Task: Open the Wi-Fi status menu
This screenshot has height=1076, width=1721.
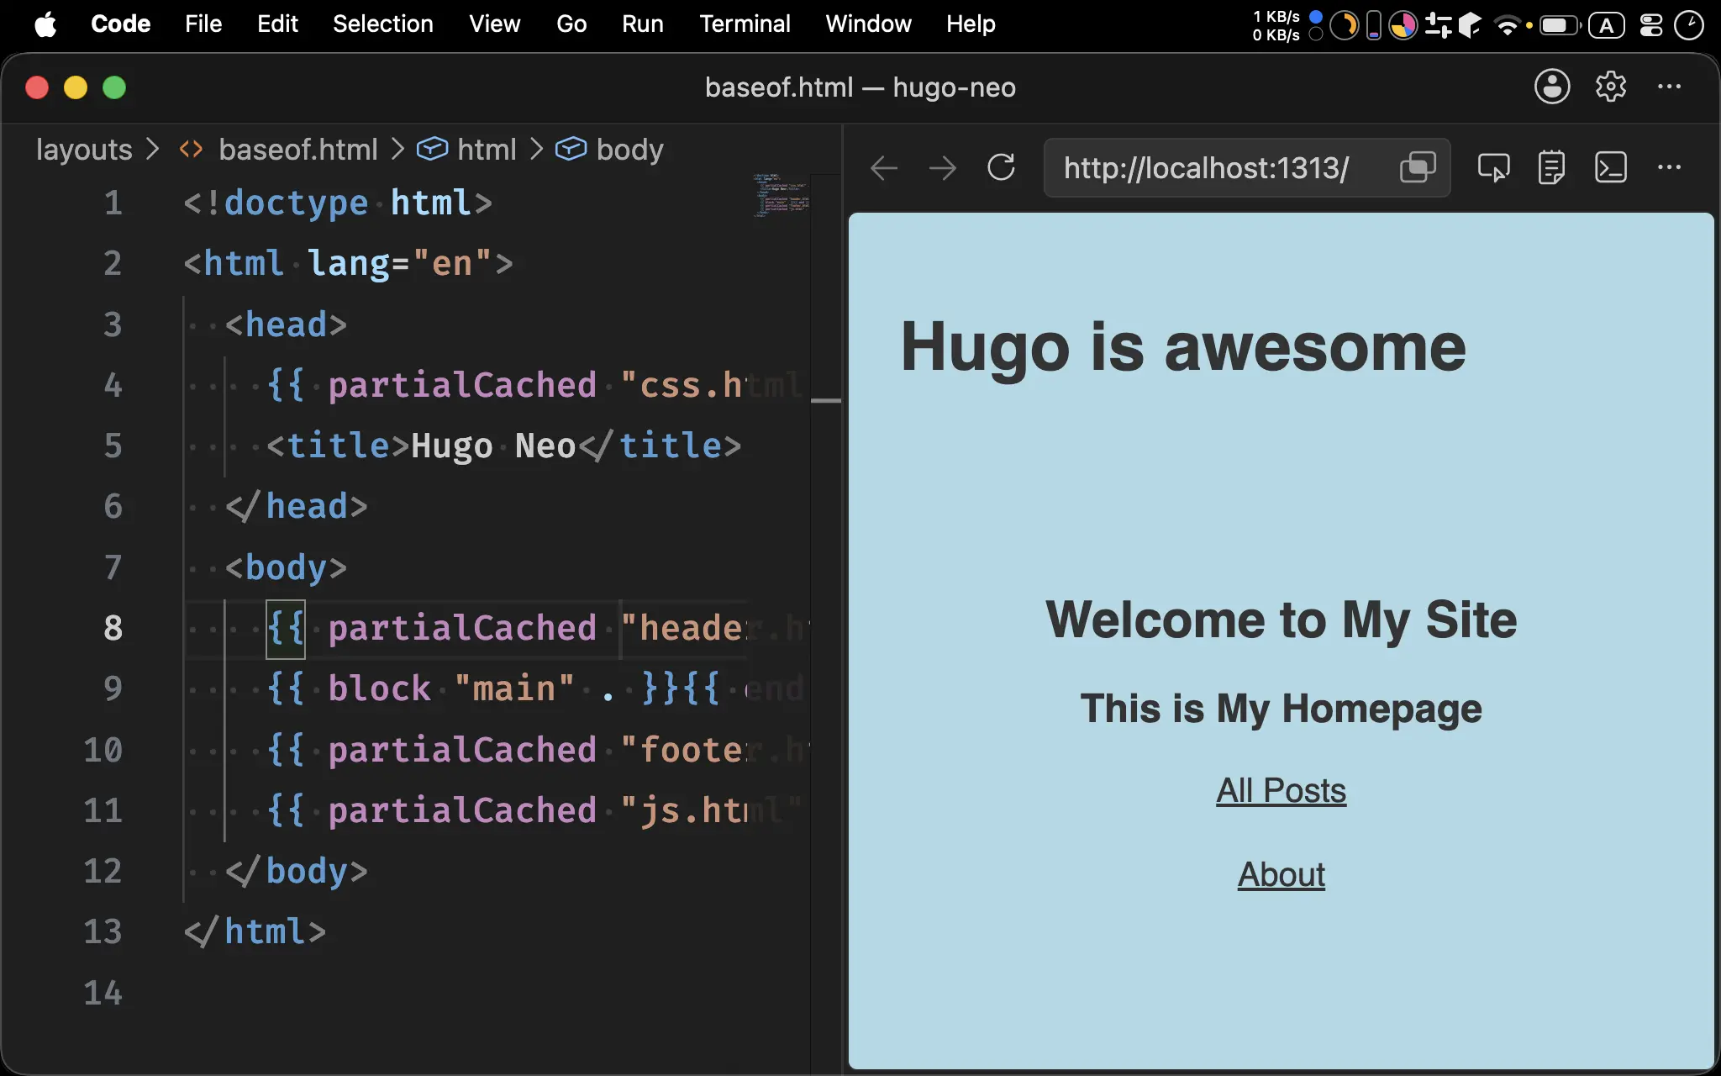Action: click(x=1508, y=25)
